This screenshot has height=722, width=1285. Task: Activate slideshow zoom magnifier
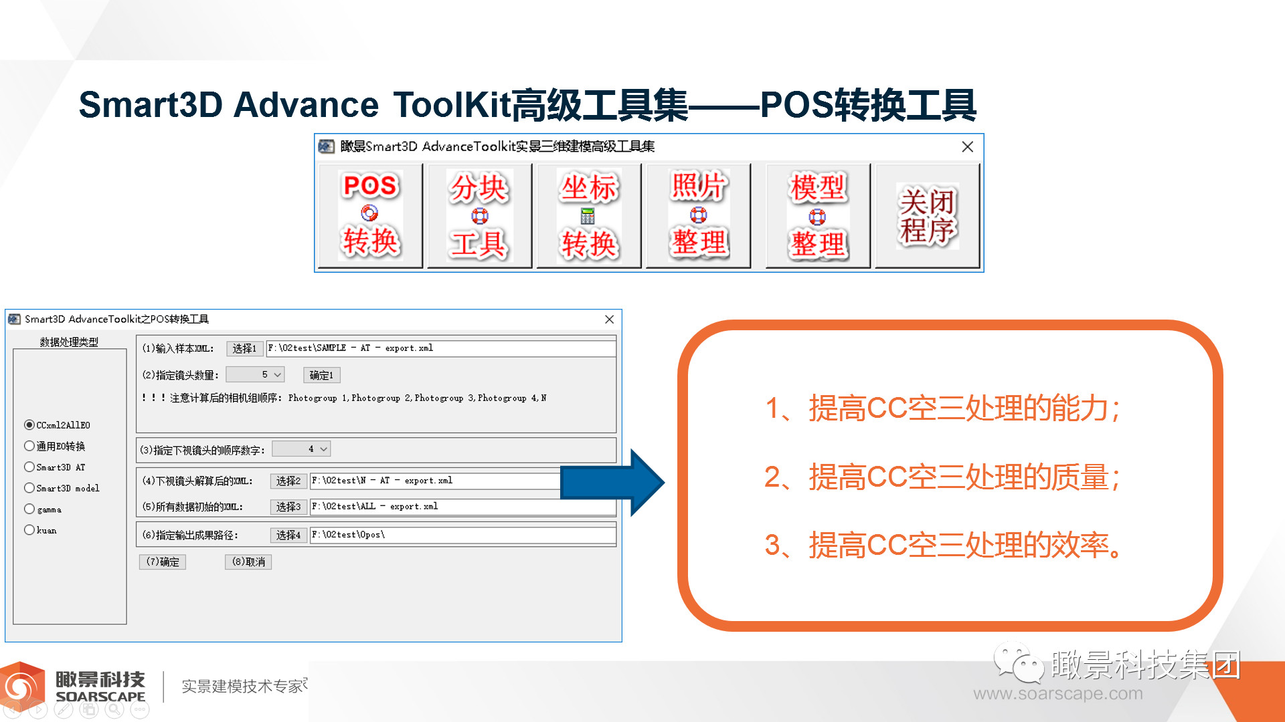coord(114,710)
